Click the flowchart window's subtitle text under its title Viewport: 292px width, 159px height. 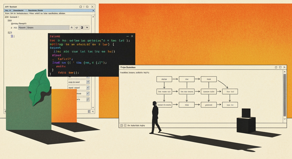(135, 73)
